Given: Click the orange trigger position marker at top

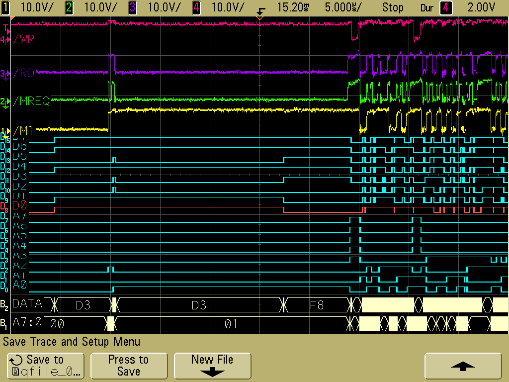Looking at the screenshot, I should click(x=258, y=18).
